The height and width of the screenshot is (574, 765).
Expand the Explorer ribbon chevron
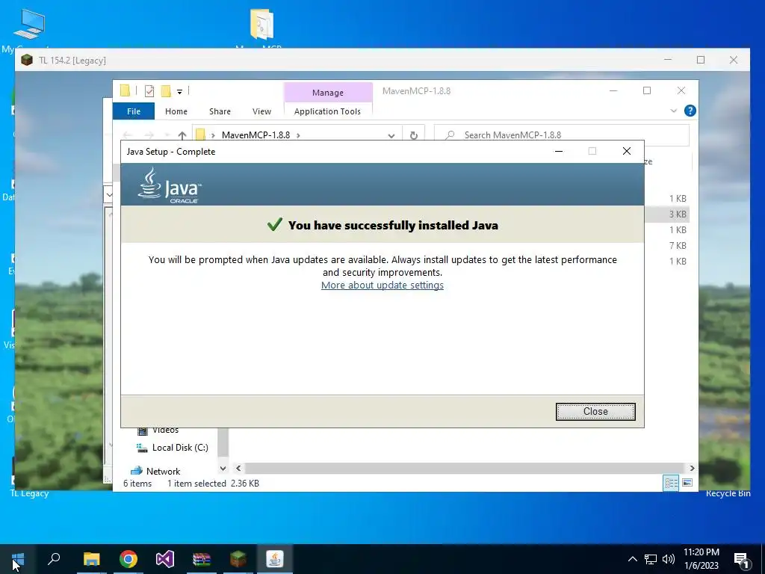674,111
